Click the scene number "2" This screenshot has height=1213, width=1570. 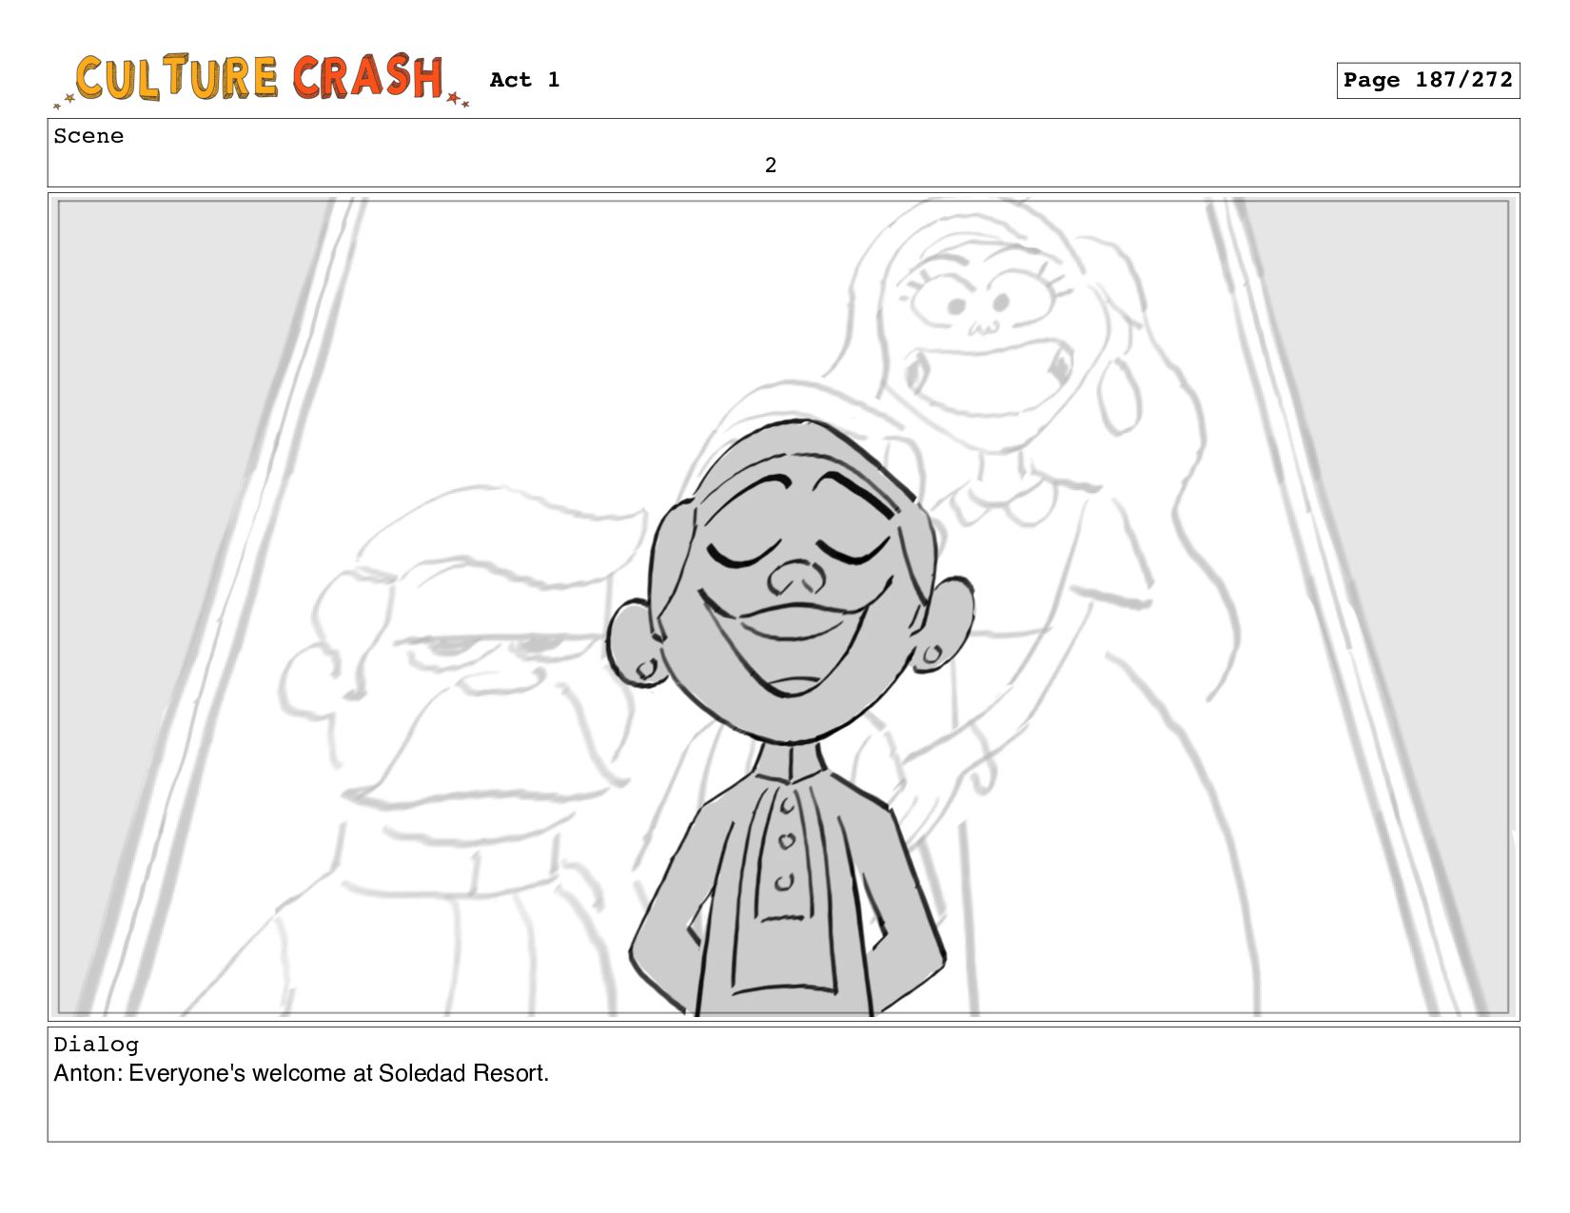point(771,166)
